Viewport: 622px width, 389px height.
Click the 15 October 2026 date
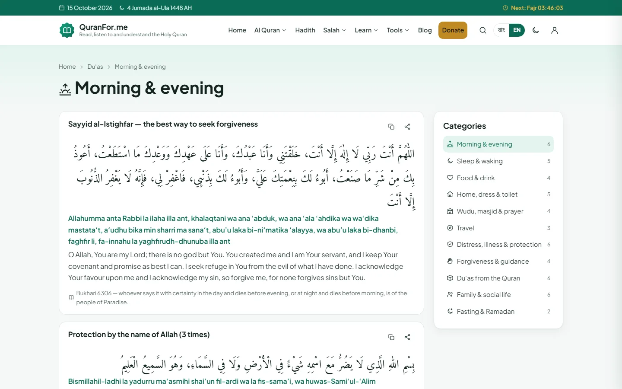[x=86, y=8]
